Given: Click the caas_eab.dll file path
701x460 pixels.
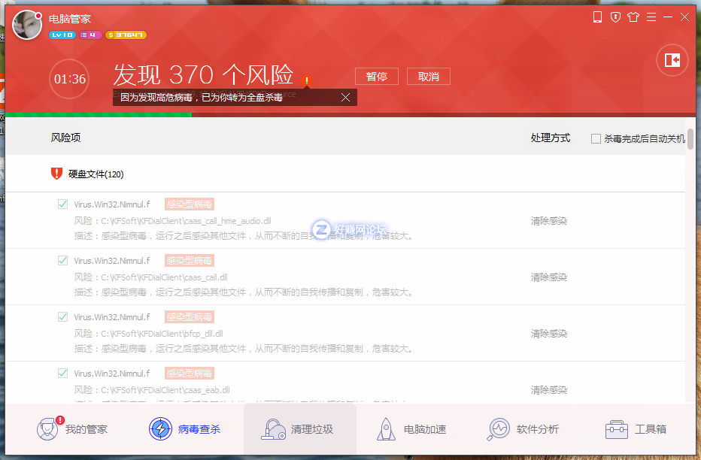Looking at the screenshot, I should (165, 390).
